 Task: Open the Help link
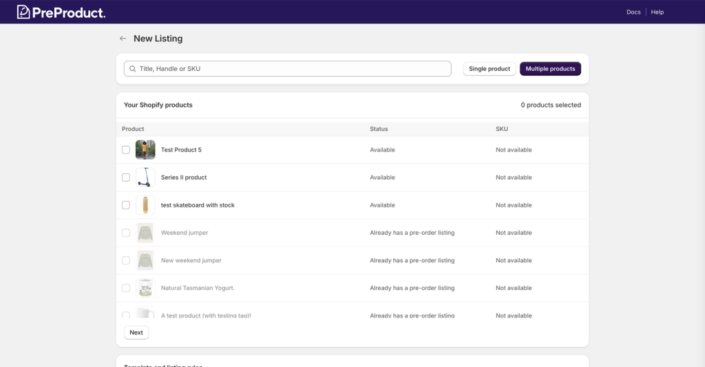click(x=657, y=12)
